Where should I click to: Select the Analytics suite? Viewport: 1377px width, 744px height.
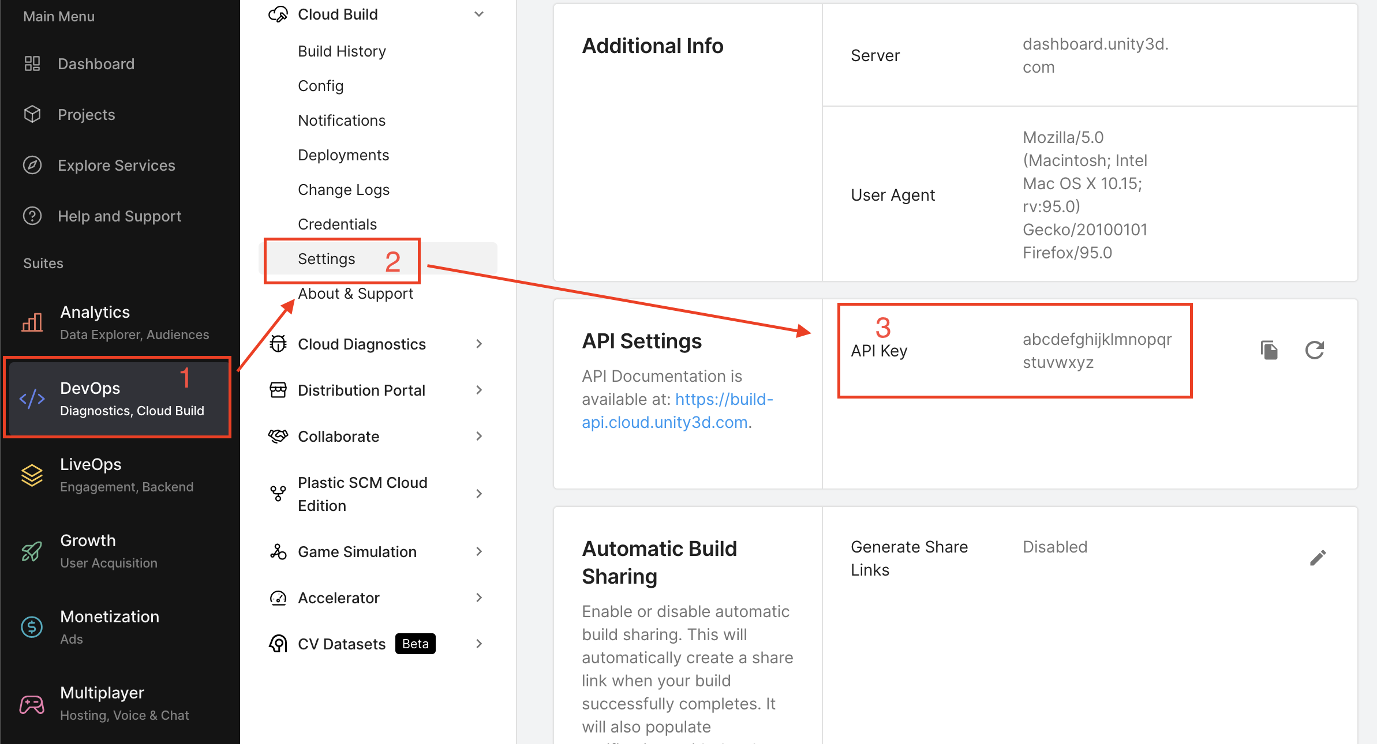120,322
